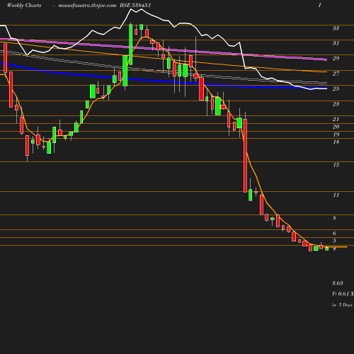Click the price axis label '18'
Image resolution: width=354 pixels, height=354 pixels.
point(336,142)
